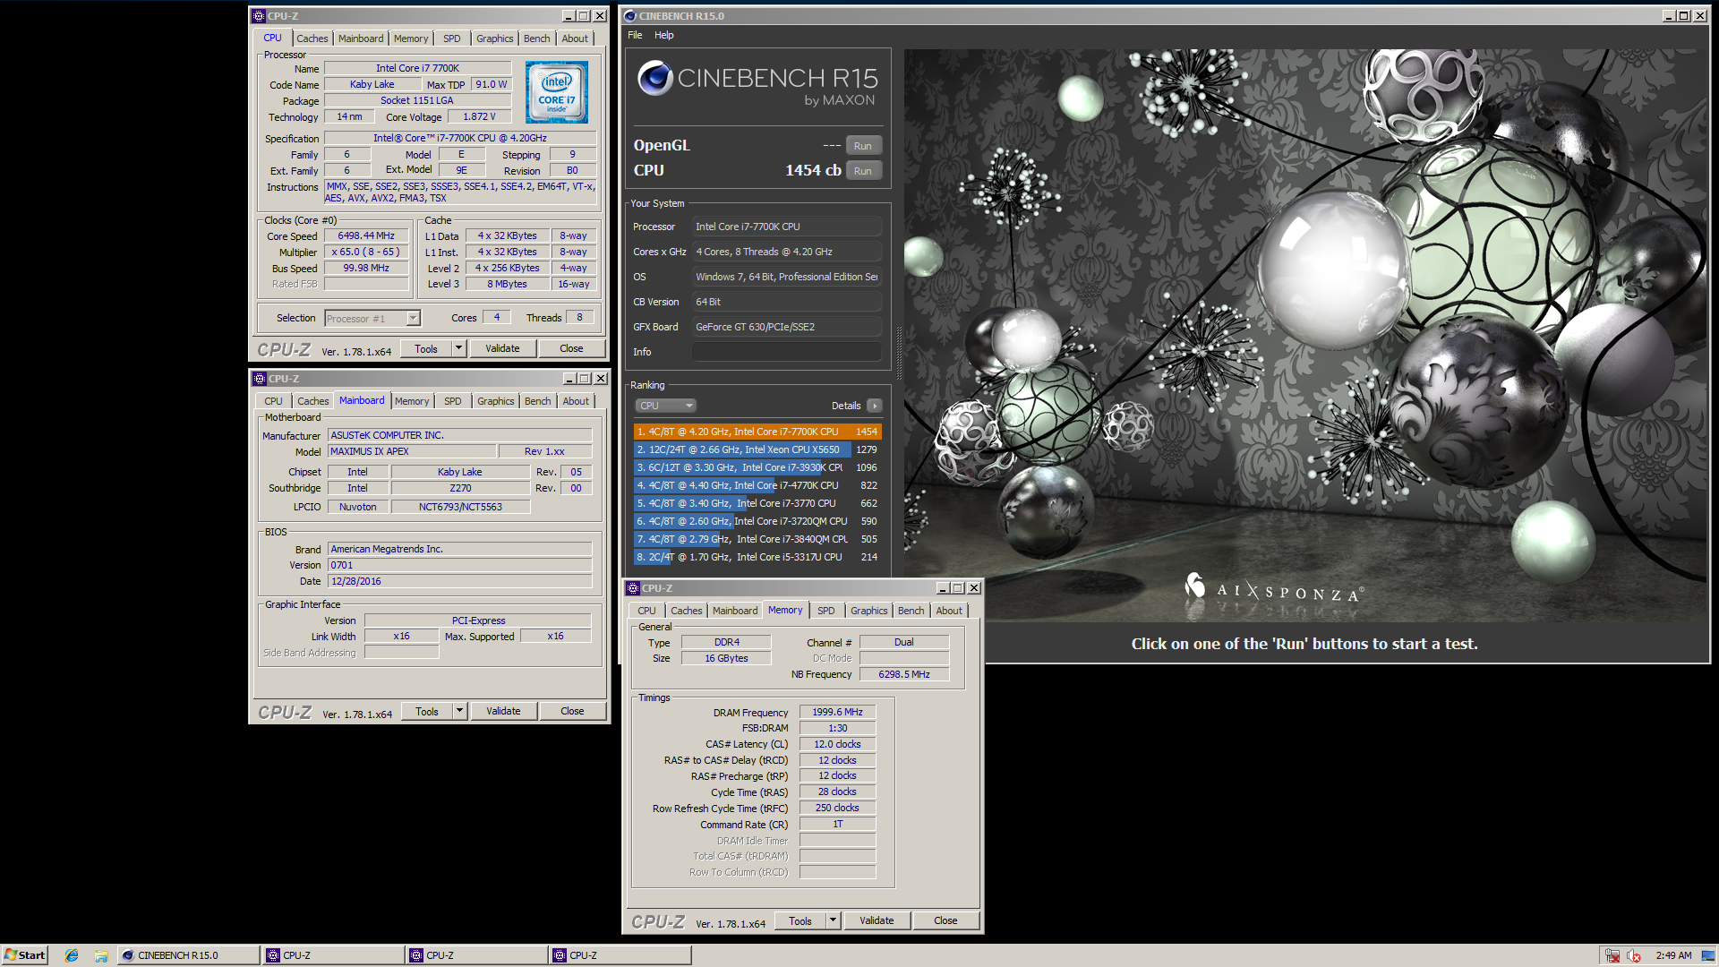1719x967 pixels.
Task: Expand Tools arrow in Memory CPU-Z window
Action: point(833,920)
